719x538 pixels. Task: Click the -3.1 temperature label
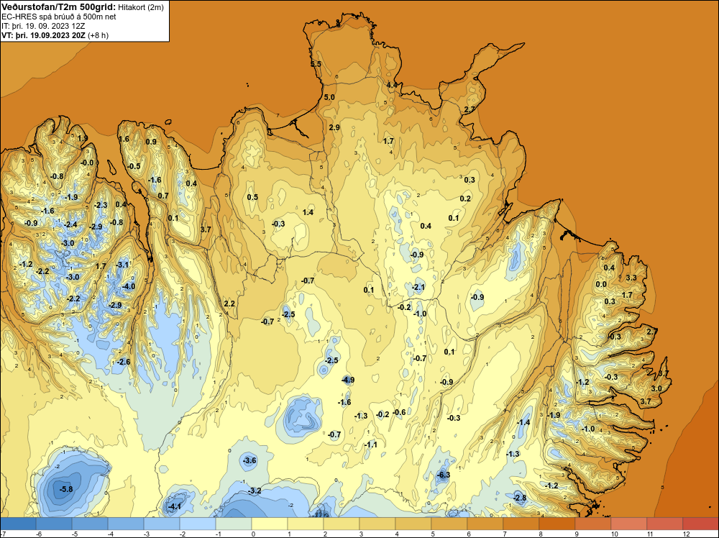pos(122,265)
